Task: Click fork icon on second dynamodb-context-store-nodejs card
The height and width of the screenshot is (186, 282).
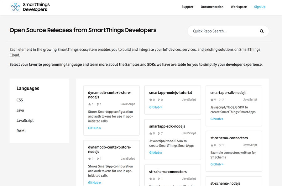Action: pyautogui.click(x=98, y=159)
